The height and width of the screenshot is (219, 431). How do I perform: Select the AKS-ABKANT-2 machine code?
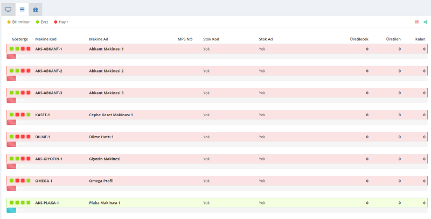48,71
